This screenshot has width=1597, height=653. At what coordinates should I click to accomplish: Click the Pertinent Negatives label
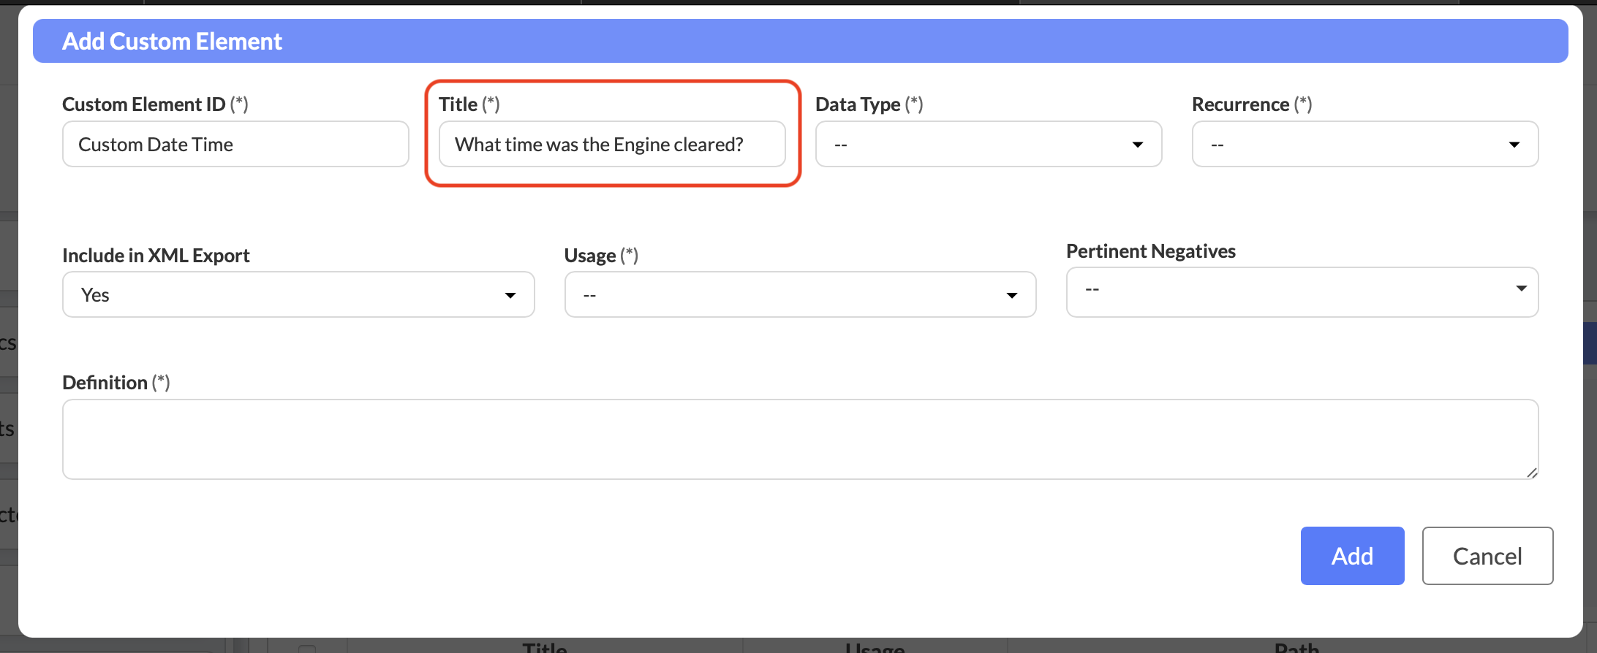tap(1150, 251)
